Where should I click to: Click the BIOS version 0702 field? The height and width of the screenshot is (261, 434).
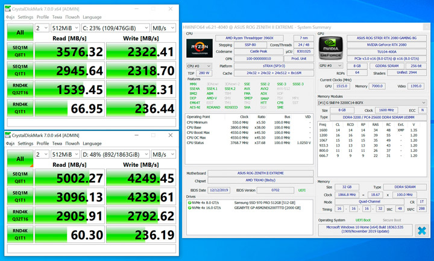pos(275,190)
